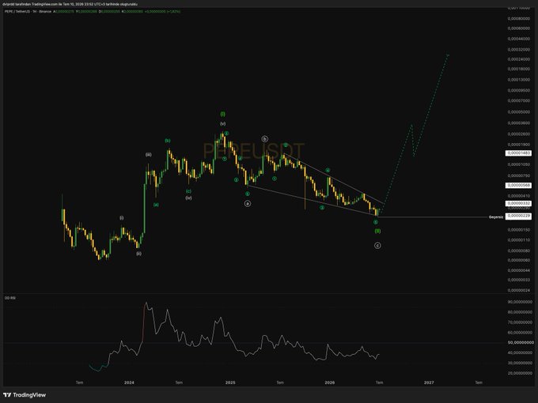Screen dimensions: 538x403
Task: Click the (i) wave label
Action: coord(122,218)
